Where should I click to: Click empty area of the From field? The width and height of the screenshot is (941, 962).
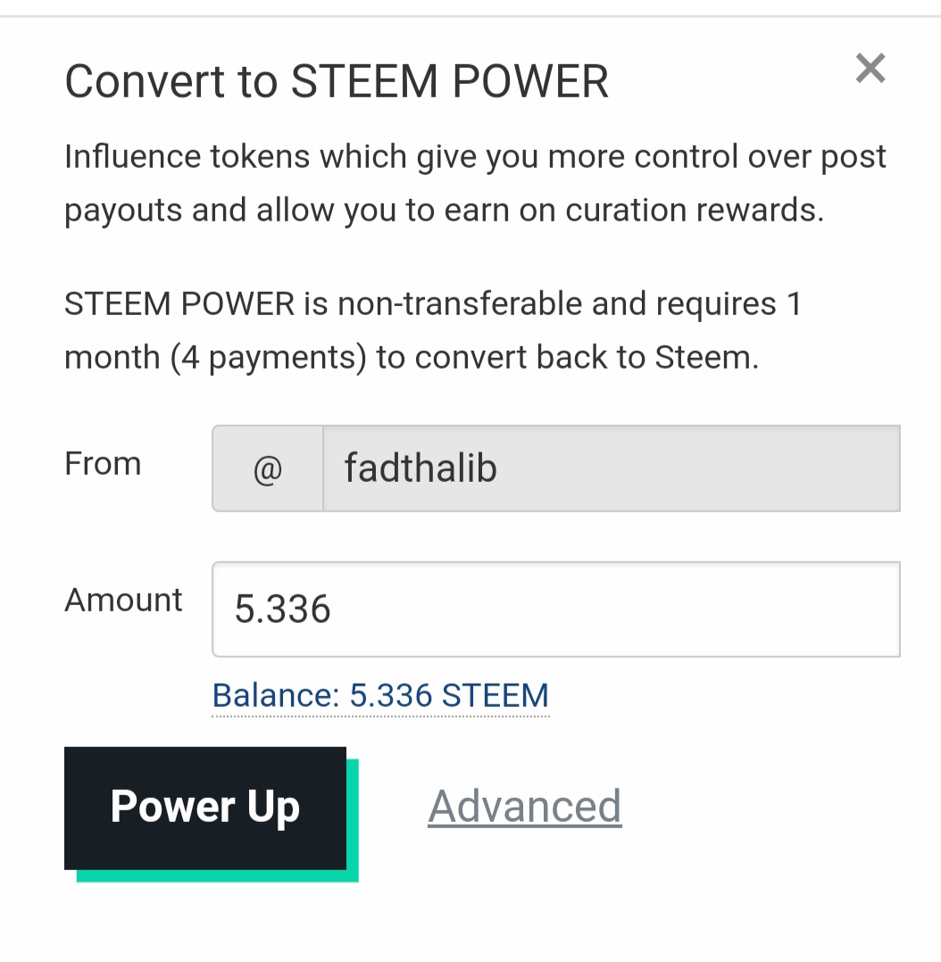pos(714,469)
